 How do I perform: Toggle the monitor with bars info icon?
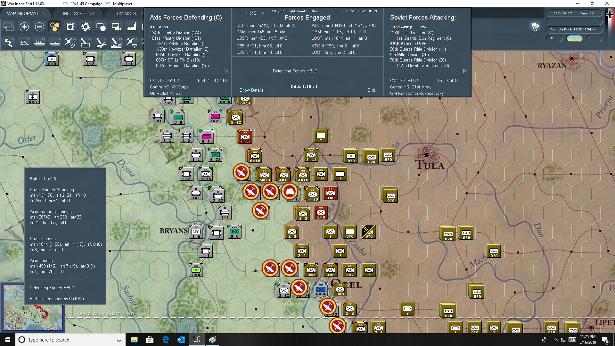pyautogui.click(x=116, y=27)
